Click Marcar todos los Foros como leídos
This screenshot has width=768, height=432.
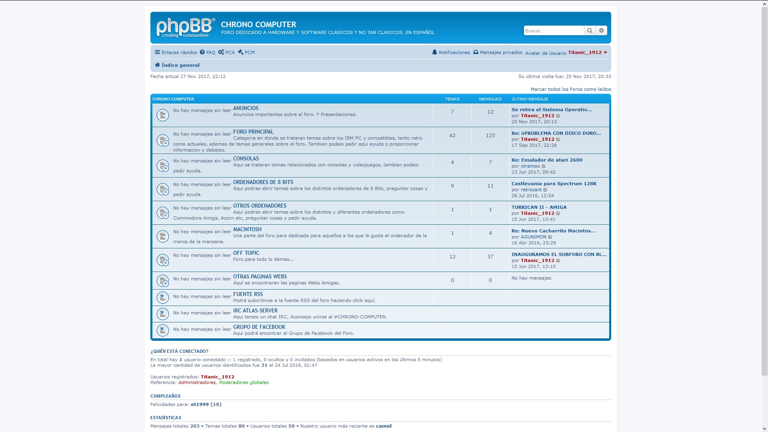click(x=570, y=89)
